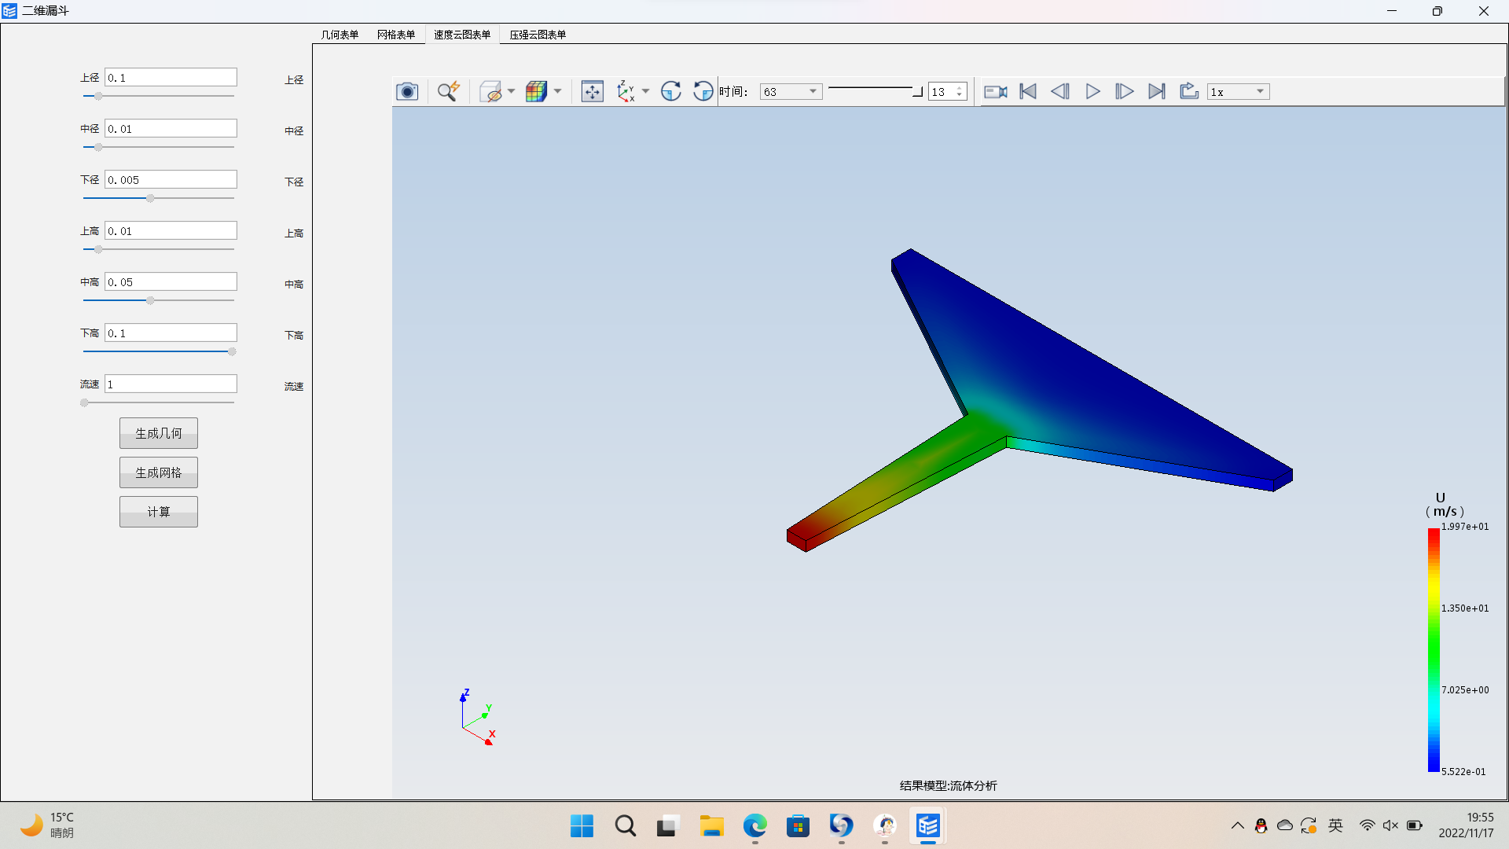Click the visibility box with eye icon
Image resolution: width=1509 pixels, height=849 pixels.
(490, 91)
